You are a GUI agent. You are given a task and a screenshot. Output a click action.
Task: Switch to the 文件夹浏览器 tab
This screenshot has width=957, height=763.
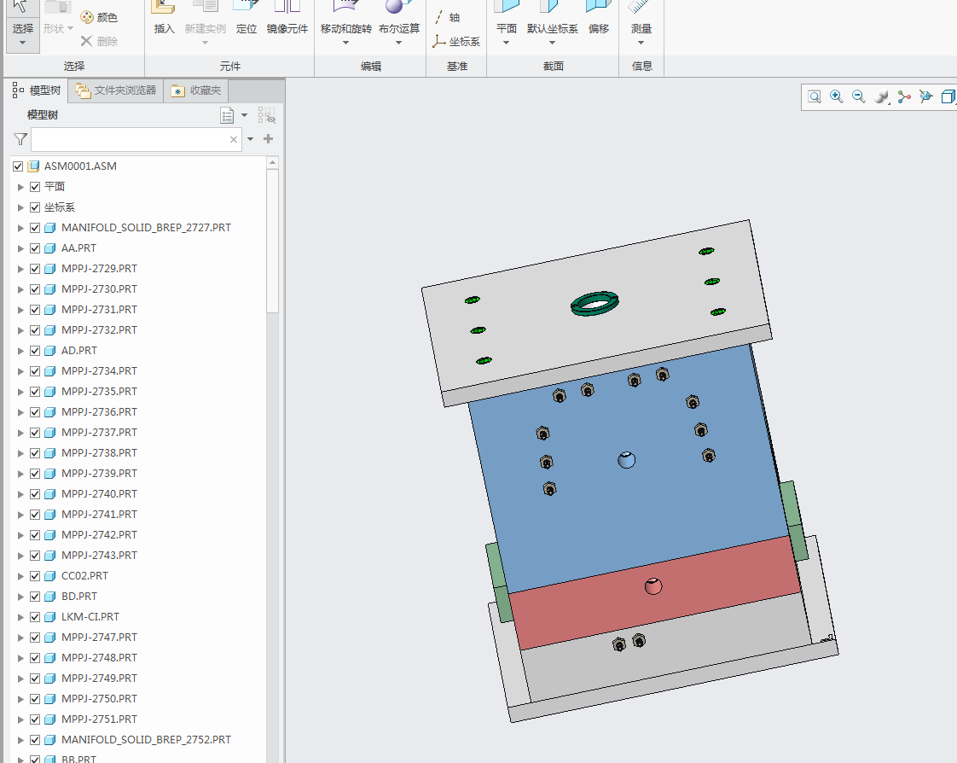tap(116, 90)
